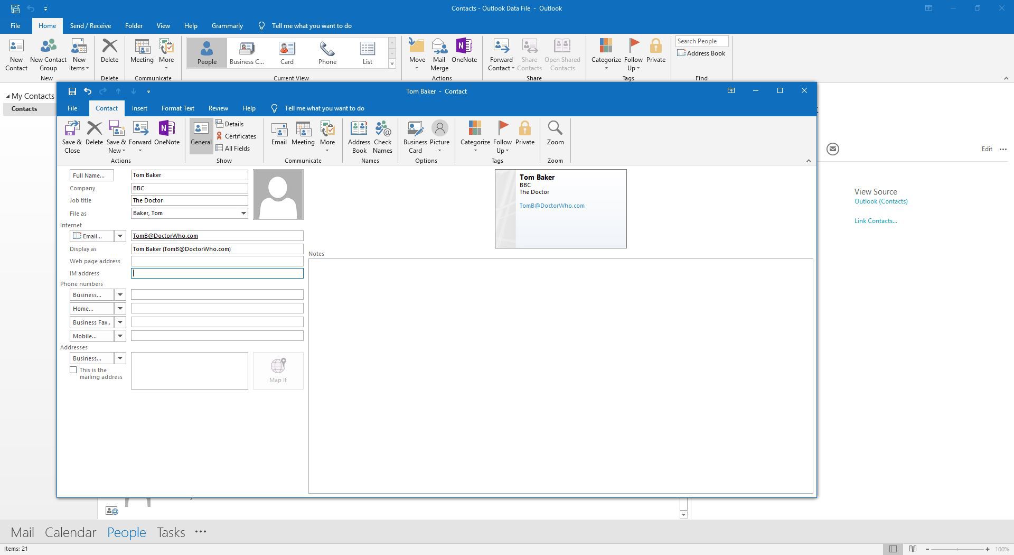Click the contact photo placeholder
This screenshot has height=555, width=1014.
[278, 195]
